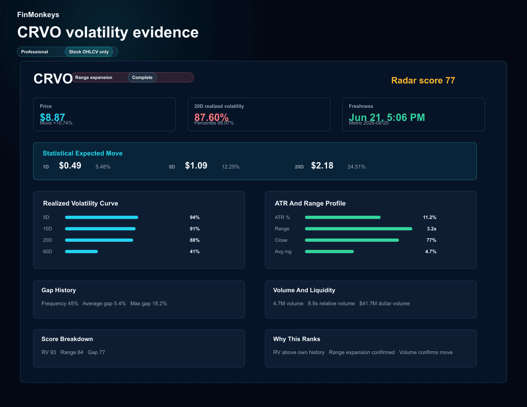Click the 94% volatility value
527x407 pixels.
coord(195,217)
